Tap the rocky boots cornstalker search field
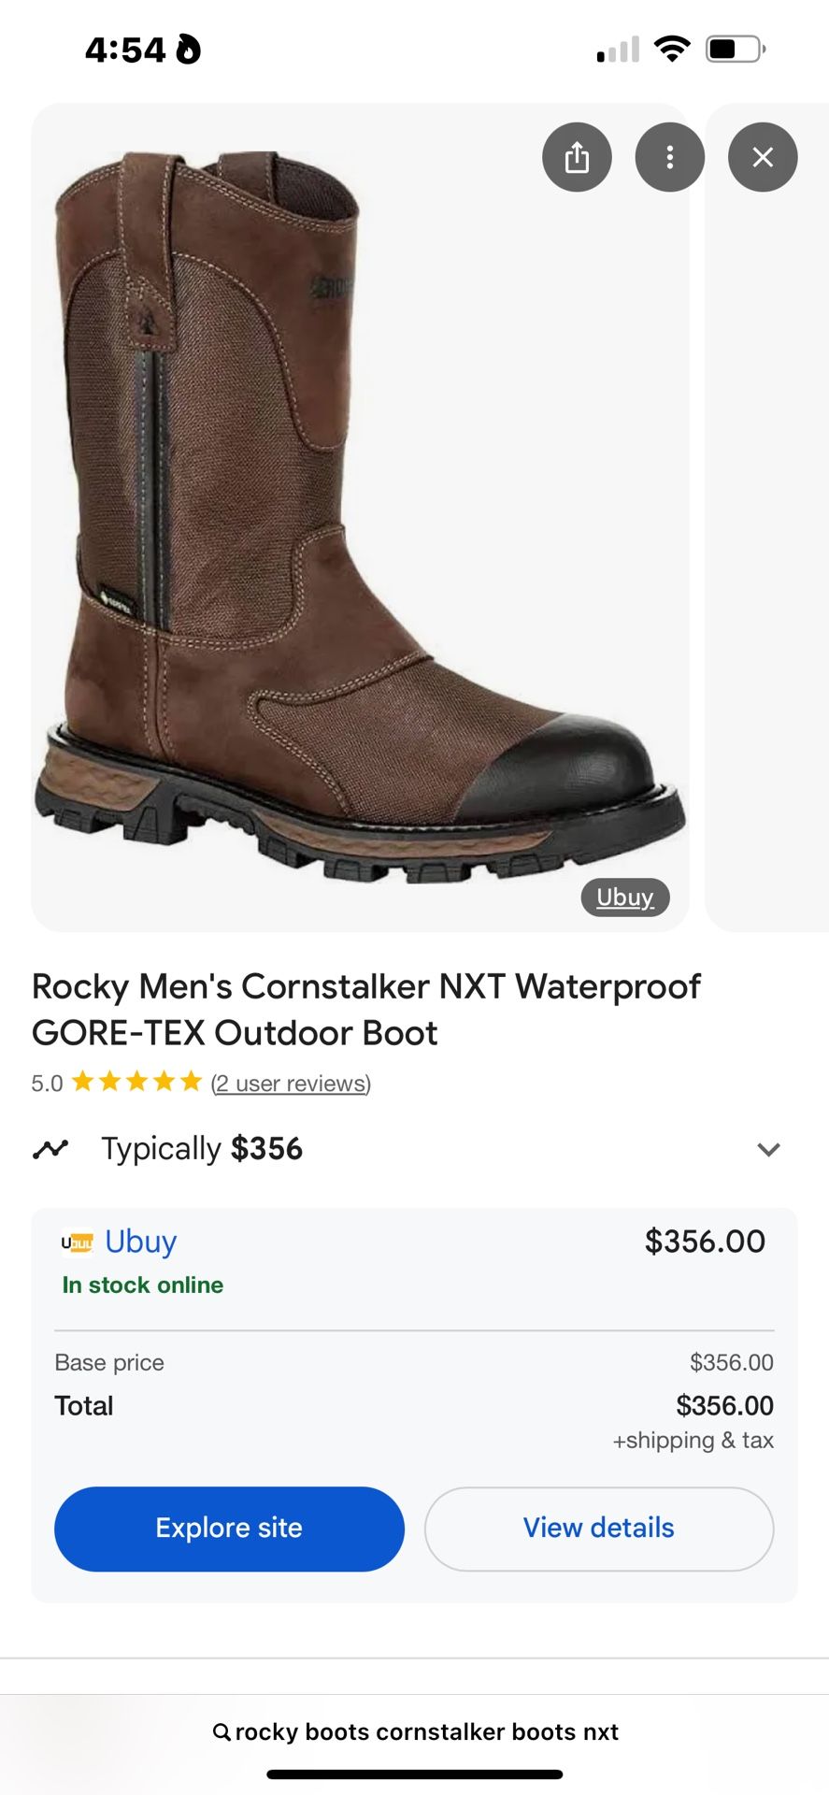The height and width of the screenshot is (1795, 829). 426,1732
